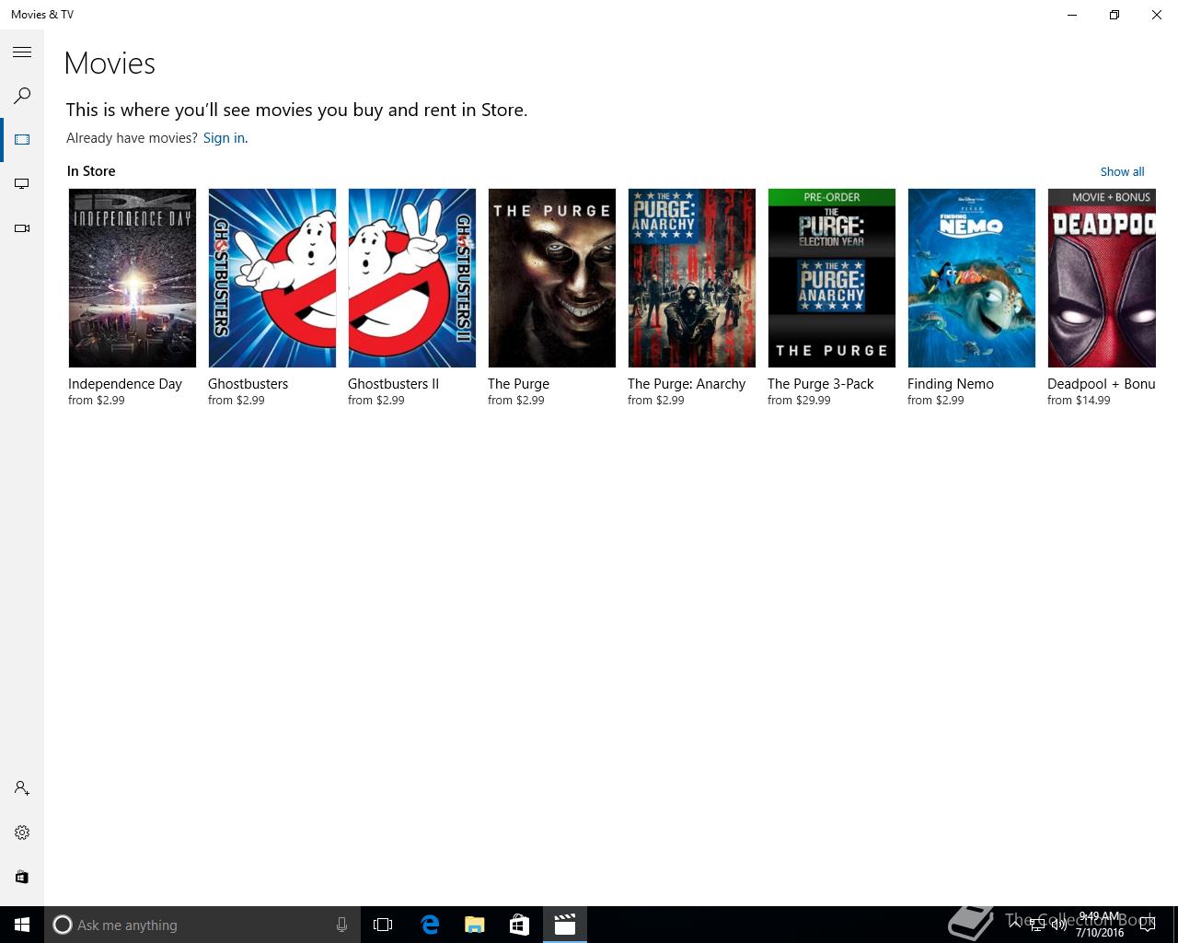
Task: Click the Cortana microphone icon
Action: [x=341, y=925]
